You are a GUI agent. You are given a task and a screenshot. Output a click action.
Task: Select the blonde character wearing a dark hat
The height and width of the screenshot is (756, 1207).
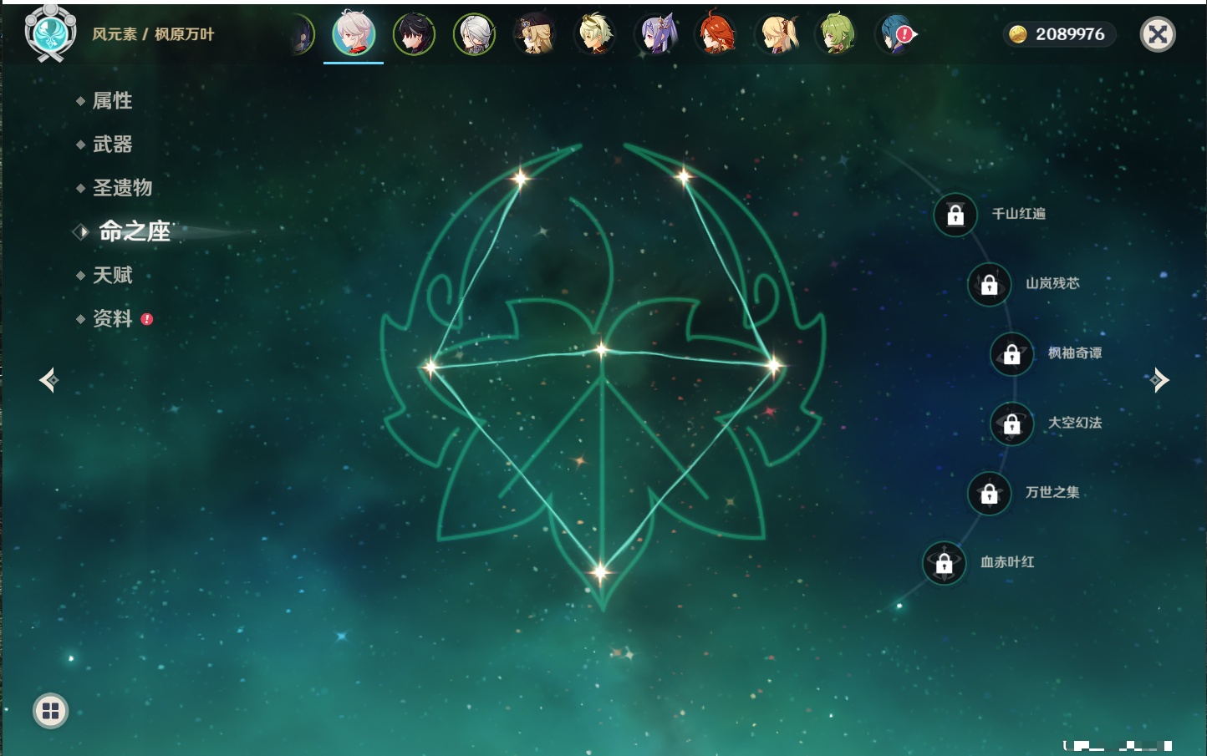click(534, 35)
